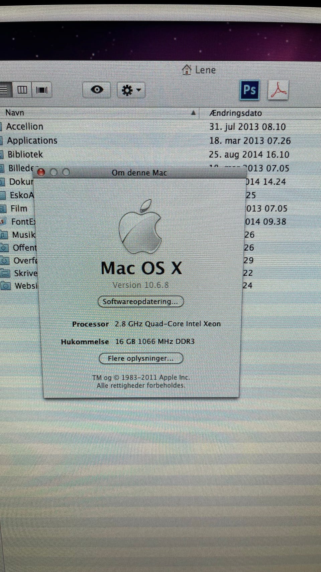
Task: Launch Photoshop from Finder toolbar
Action: coord(249,90)
